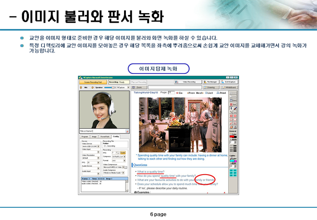Go to Prev page

click(191, 93)
